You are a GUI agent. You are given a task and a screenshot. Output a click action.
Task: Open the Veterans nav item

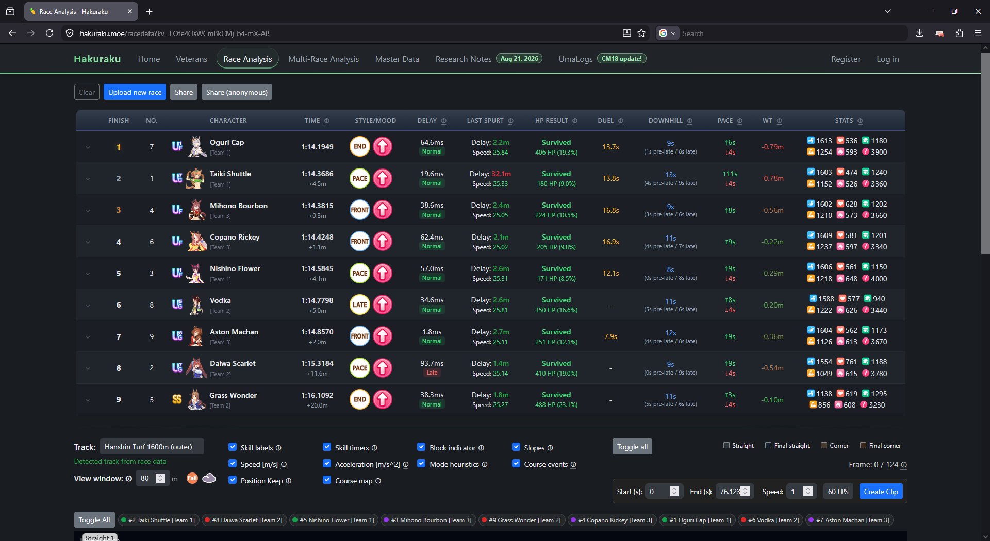[x=192, y=59]
